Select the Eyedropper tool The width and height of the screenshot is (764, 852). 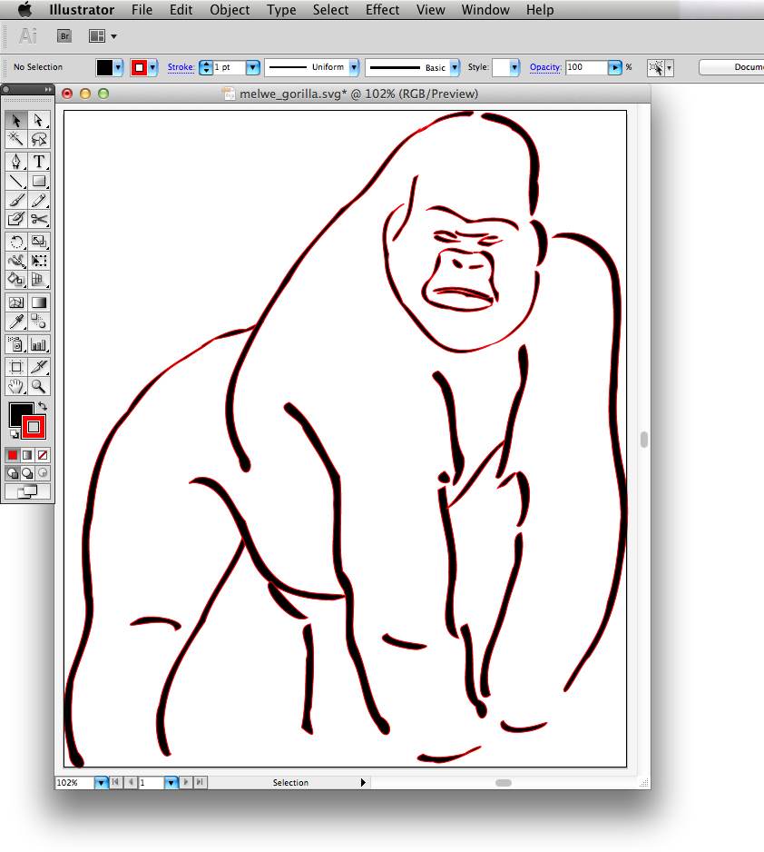click(x=15, y=321)
